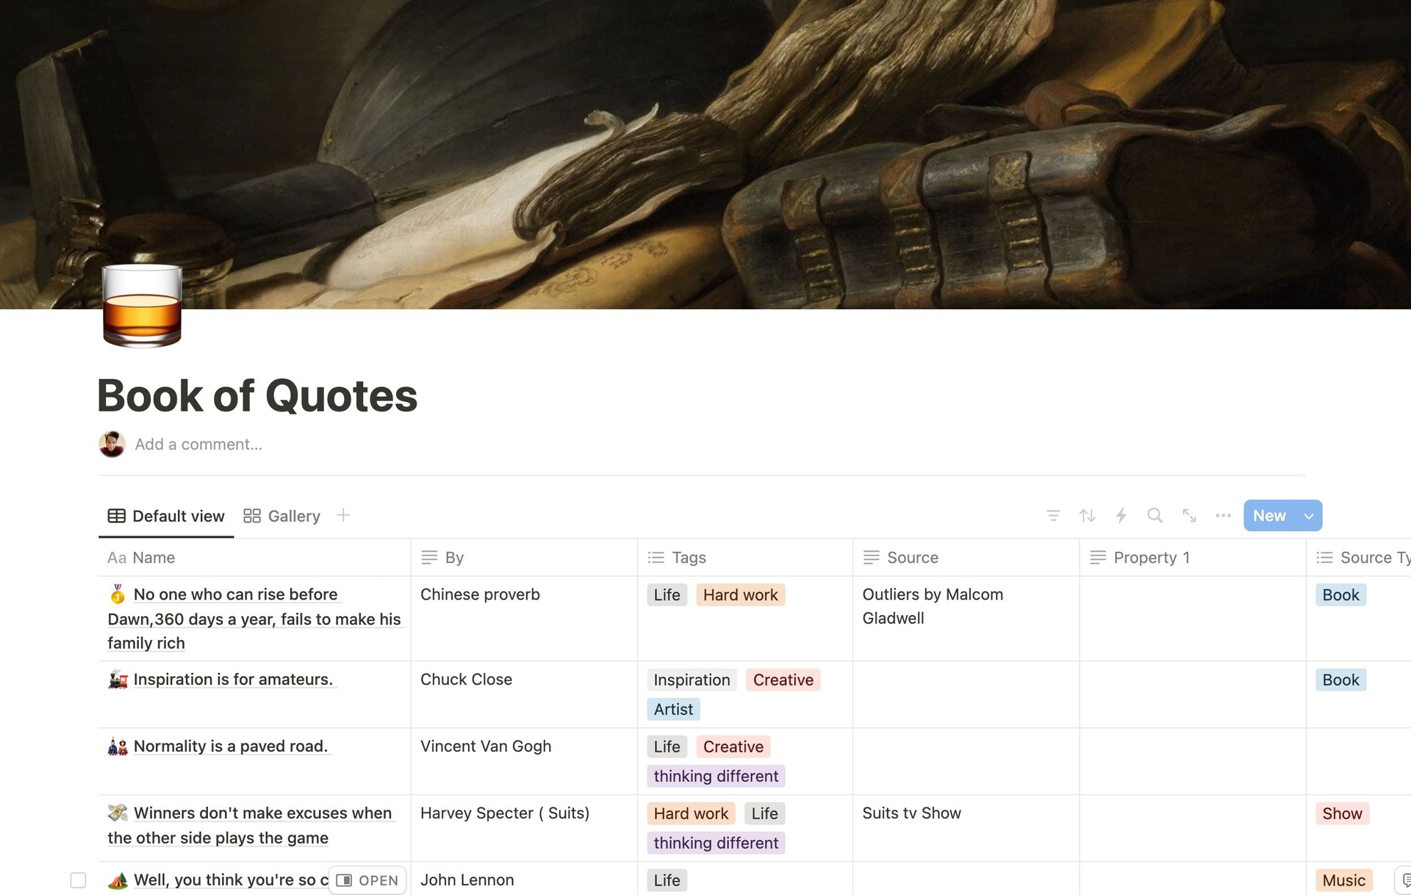Open the 'Well, you think you're so' quote
1411x895 pixels.
[231, 880]
